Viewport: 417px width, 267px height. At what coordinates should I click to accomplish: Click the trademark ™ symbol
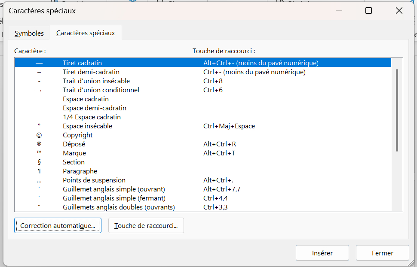click(39, 153)
